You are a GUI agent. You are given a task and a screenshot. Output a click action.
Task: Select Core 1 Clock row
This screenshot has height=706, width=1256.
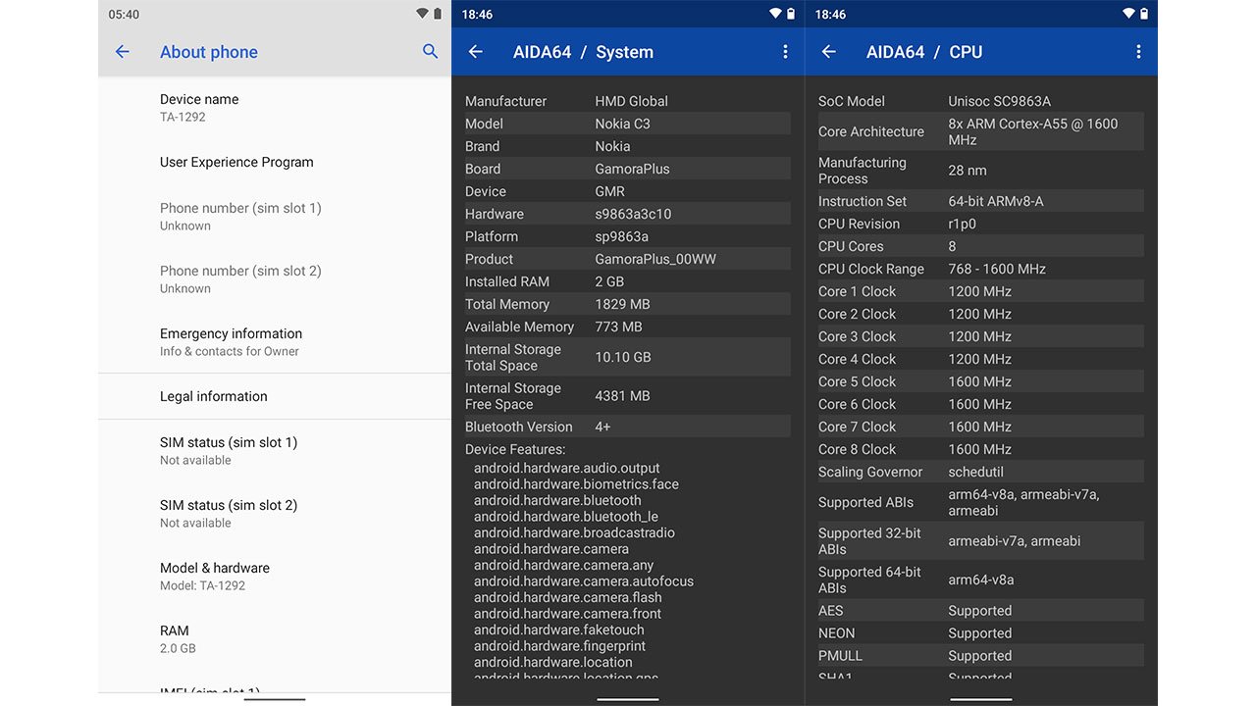[981, 291]
